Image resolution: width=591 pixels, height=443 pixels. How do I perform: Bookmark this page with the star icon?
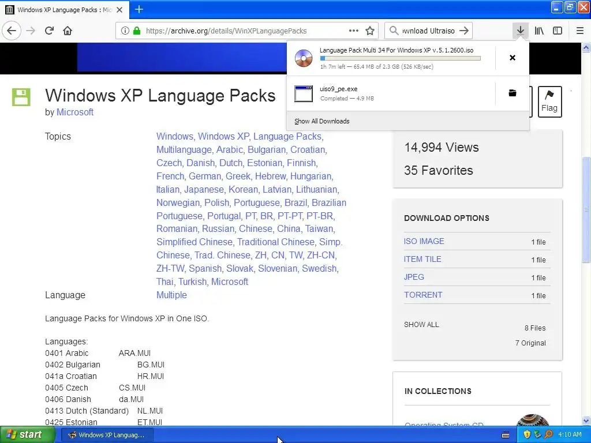click(370, 31)
